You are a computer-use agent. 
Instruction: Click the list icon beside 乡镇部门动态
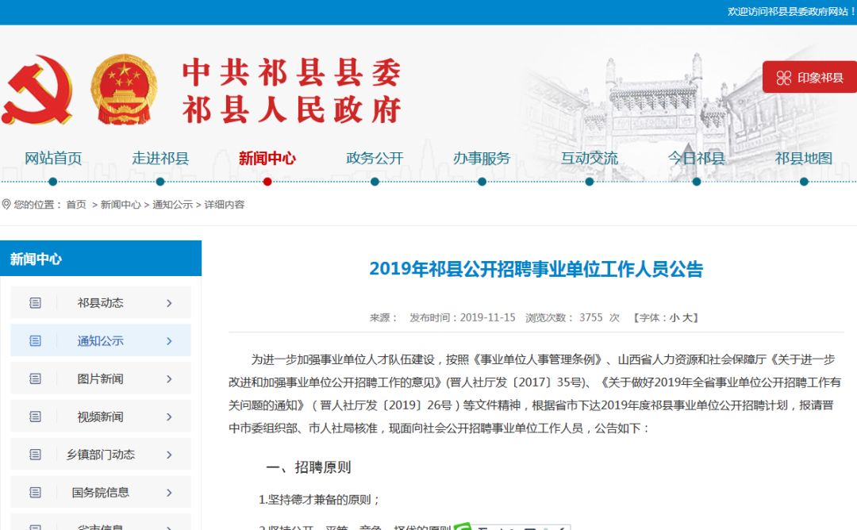click(35, 454)
